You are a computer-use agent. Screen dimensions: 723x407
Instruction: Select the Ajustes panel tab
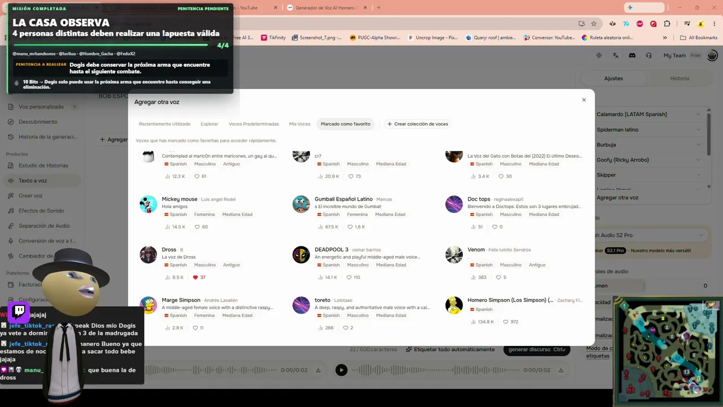pyautogui.click(x=613, y=79)
